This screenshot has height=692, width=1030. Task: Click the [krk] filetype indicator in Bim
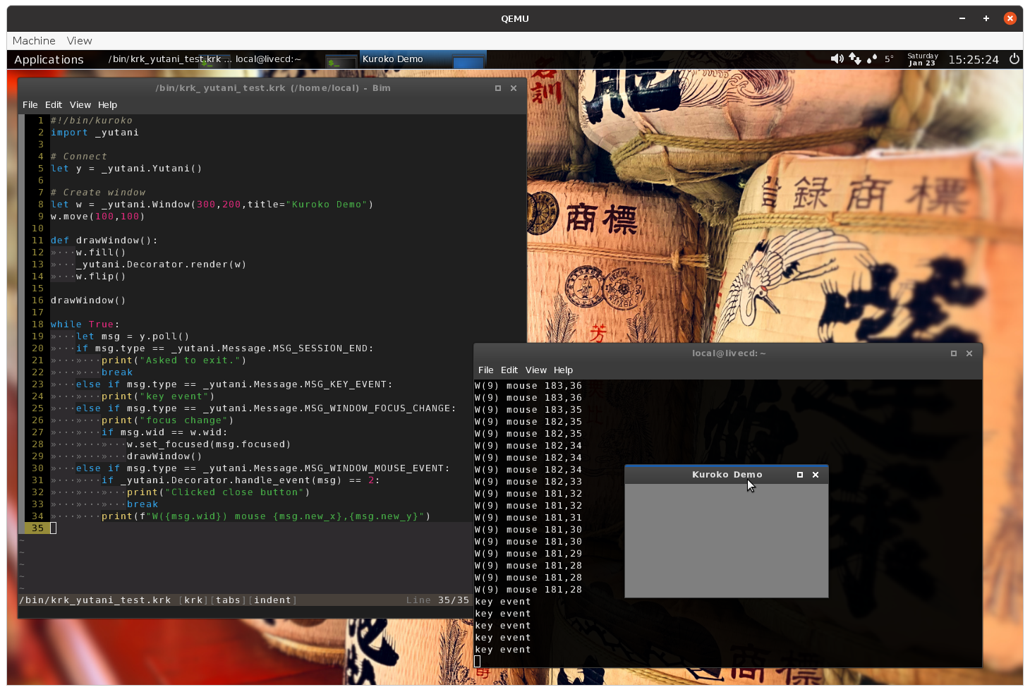193,600
